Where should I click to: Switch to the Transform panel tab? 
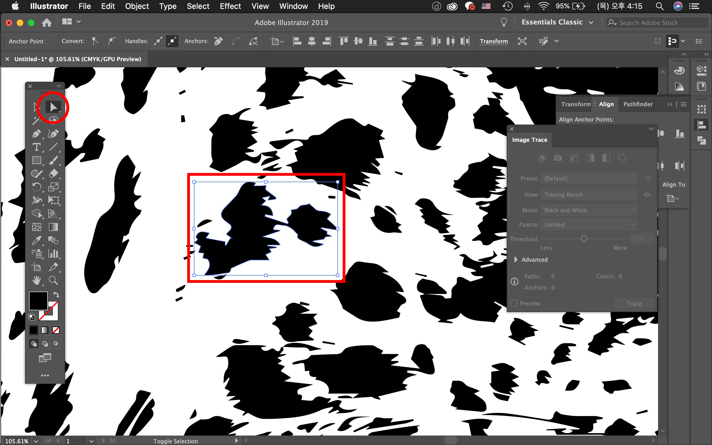click(x=575, y=104)
